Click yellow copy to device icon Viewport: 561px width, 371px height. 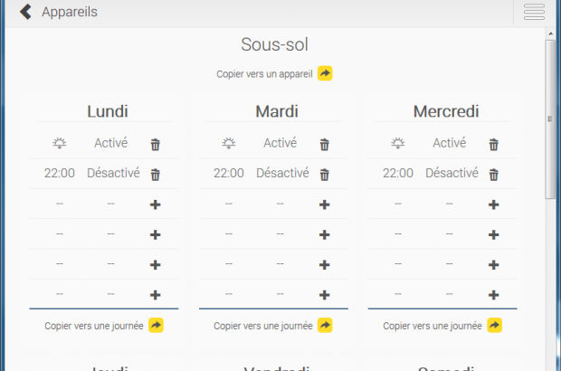(x=325, y=73)
